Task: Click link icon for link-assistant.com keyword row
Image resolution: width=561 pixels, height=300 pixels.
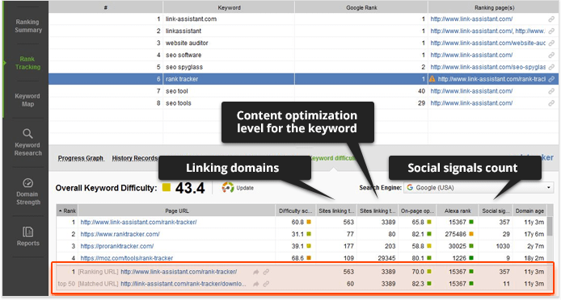Action: coord(551,19)
